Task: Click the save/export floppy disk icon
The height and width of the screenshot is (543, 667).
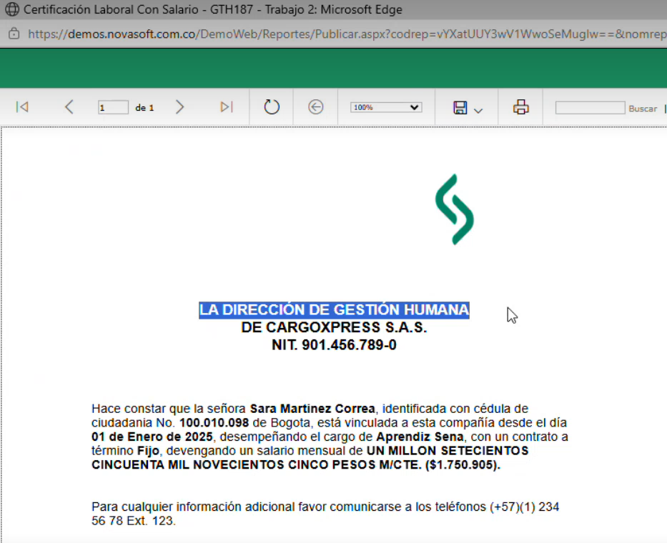Action: click(x=460, y=108)
